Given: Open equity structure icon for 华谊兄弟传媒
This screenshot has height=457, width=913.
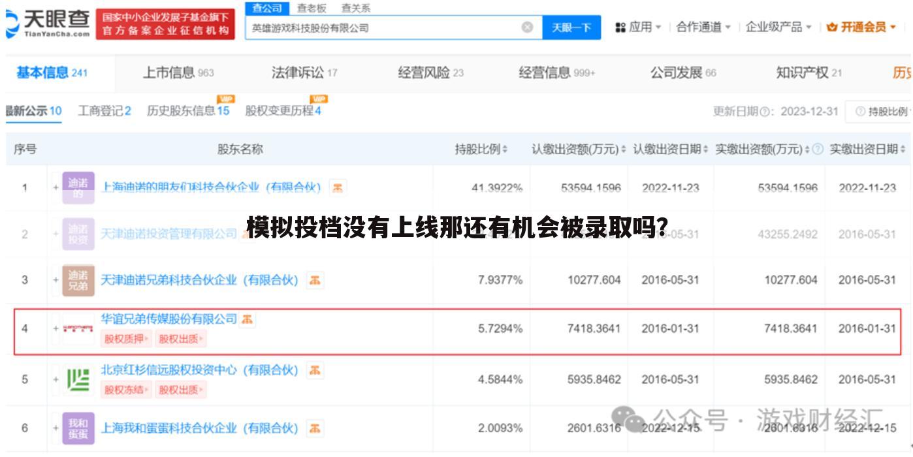Looking at the screenshot, I should pos(247,319).
